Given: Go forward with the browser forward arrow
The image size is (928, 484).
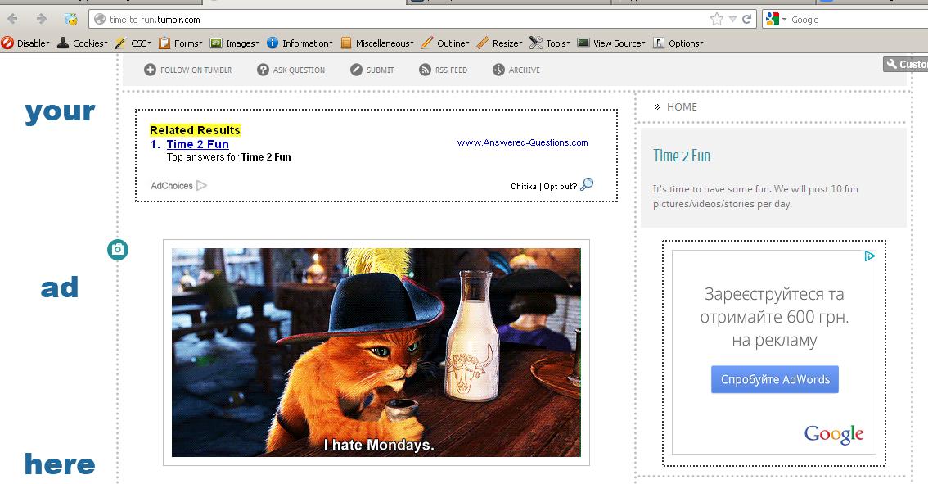Looking at the screenshot, I should 41,19.
